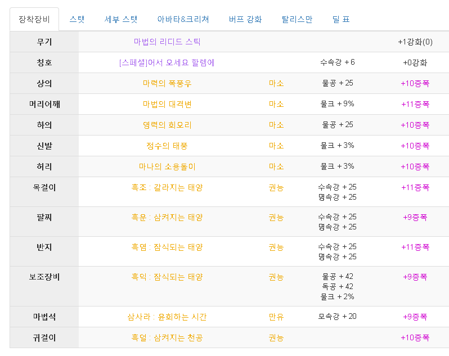Open item 마법의 대격변
Viewport: 449px width, 356px height.
pyautogui.click(x=167, y=104)
